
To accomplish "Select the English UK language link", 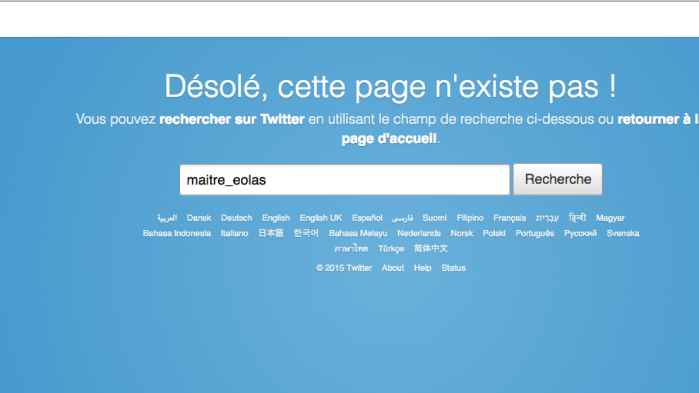I will pyautogui.click(x=321, y=218).
